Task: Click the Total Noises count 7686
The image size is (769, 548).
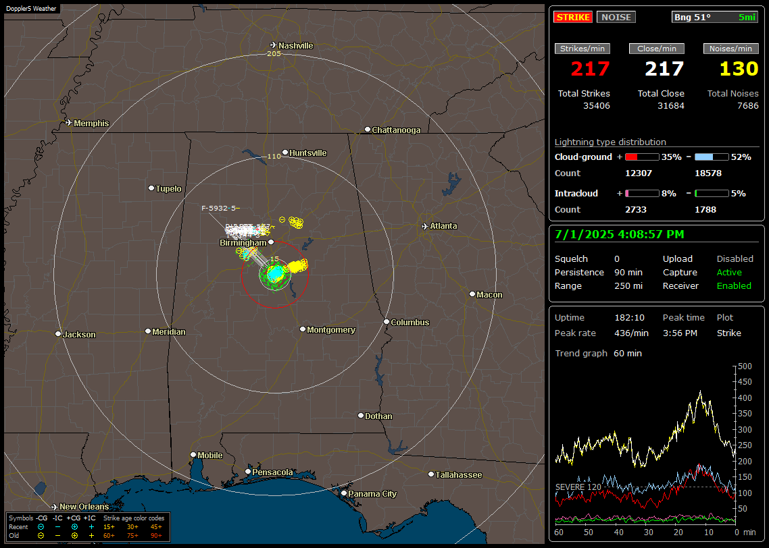Action: [x=748, y=106]
